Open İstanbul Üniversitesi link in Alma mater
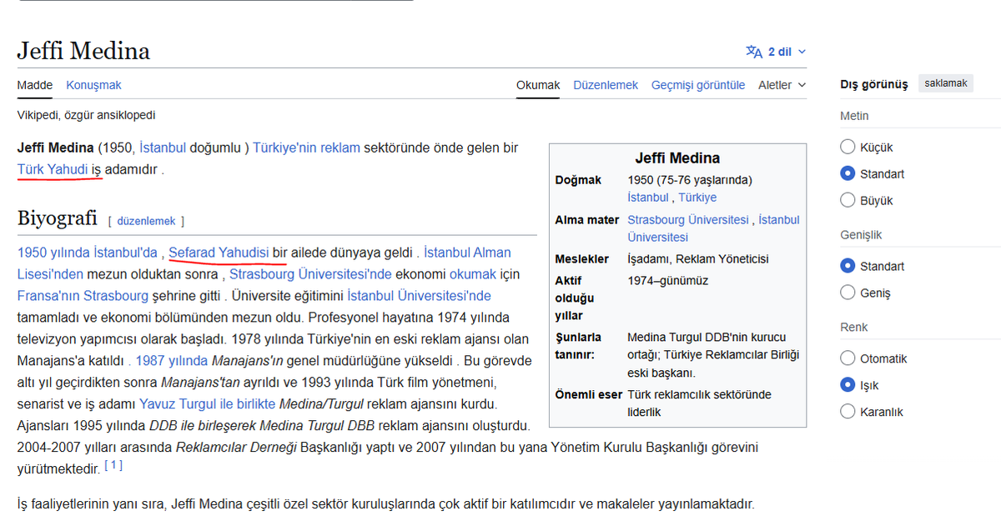This screenshot has width=1001, height=521. [x=713, y=228]
